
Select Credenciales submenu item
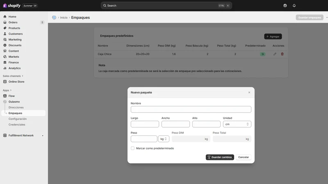(17, 125)
